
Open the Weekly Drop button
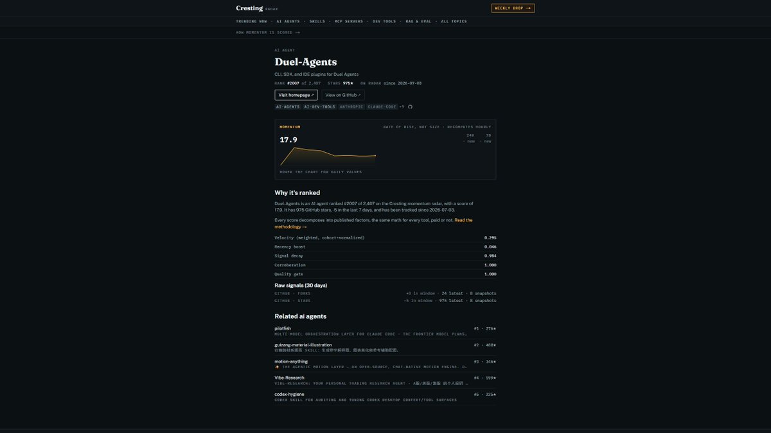tap(513, 8)
